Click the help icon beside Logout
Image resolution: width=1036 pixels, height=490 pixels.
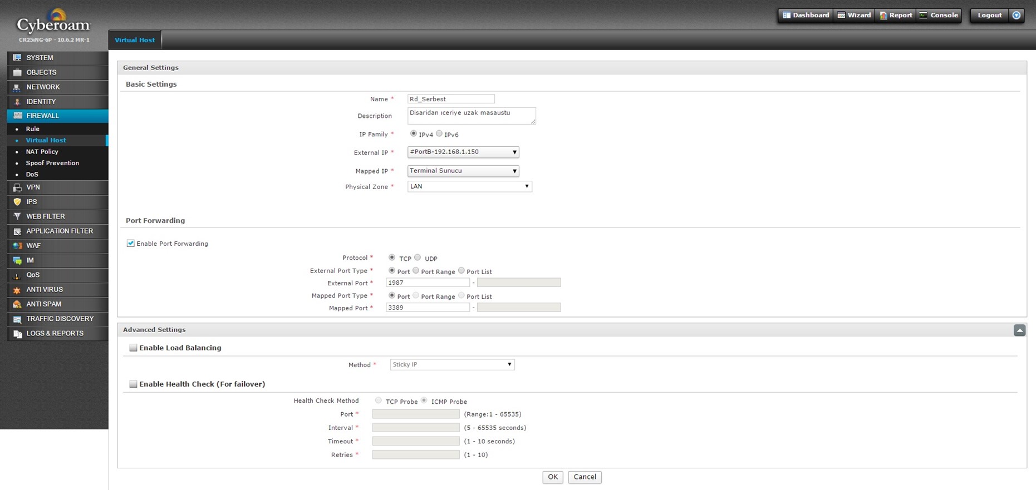[1017, 15]
